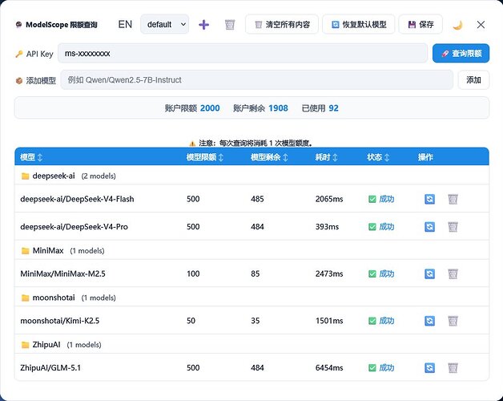This screenshot has height=401, width=503.
Task: Delete the GLM-5.1 row
Action: 453,367
